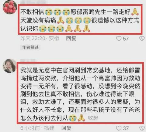Screen dimensions: 146x132
Task: Select the comment text starting 不敢相信
Action: pyautogui.click(x=80, y=20)
